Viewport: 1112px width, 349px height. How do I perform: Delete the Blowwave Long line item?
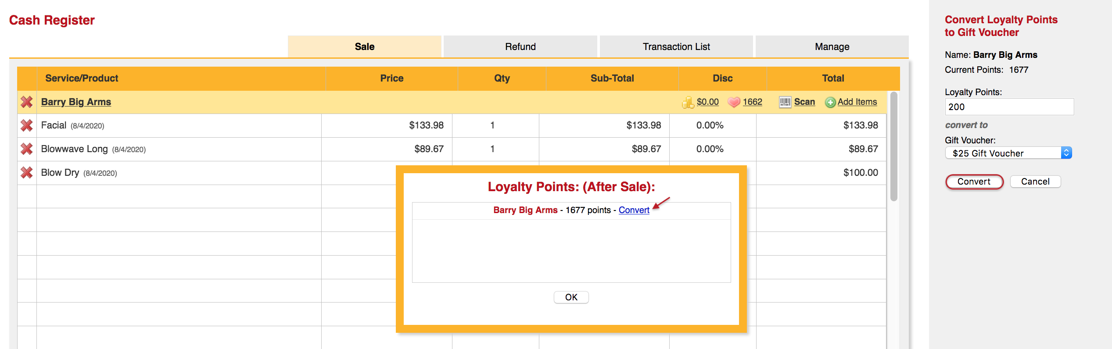point(26,149)
